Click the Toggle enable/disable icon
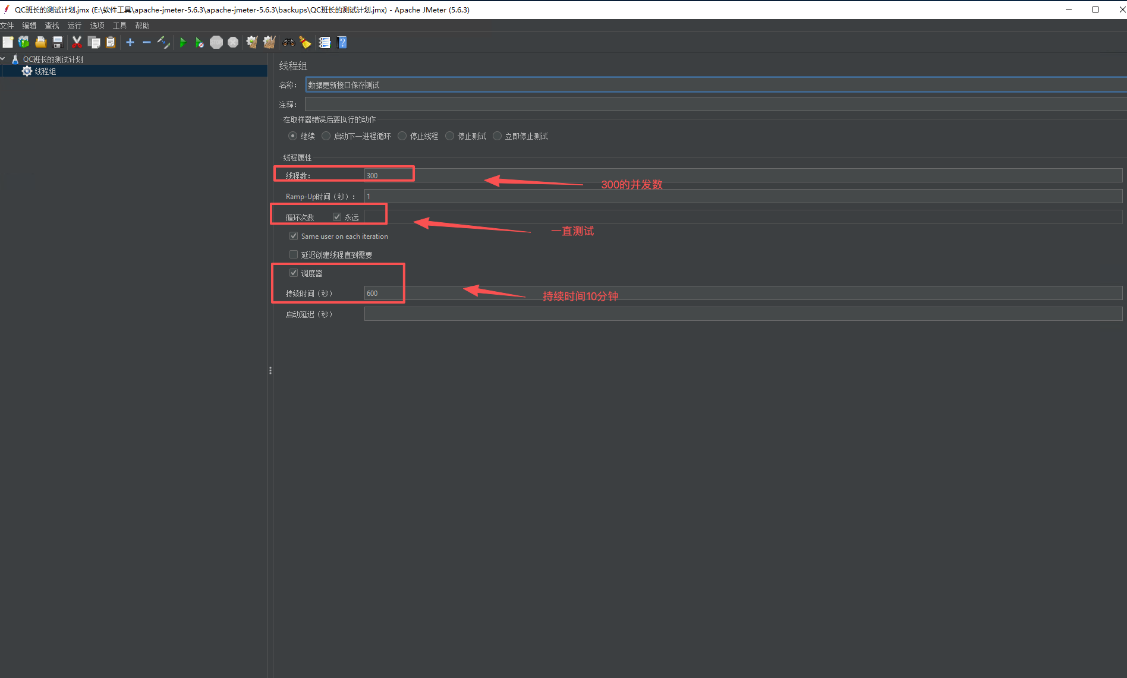The width and height of the screenshot is (1127, 678). 163,42
